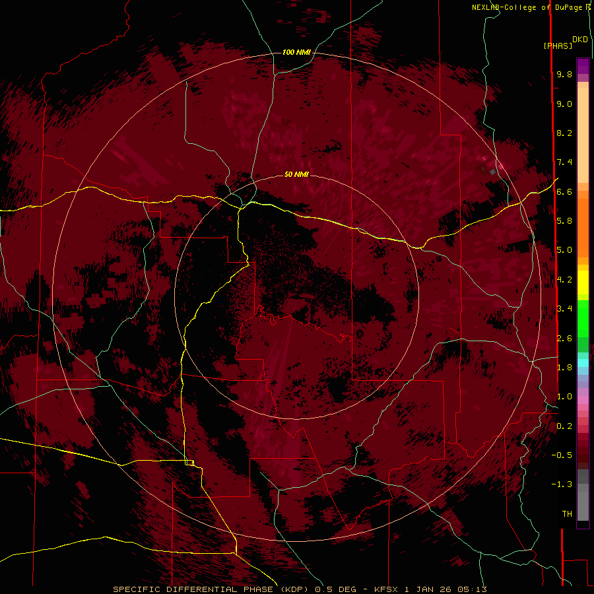Image resolution: width=594 pixels, height=594 pixels.
Task: Click the cyan band of the color scale
Action: point(583,363)
